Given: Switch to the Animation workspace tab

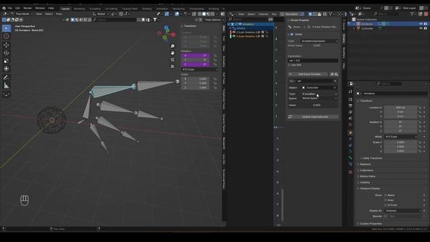Looking at the screenshot, I should [162, 9].
